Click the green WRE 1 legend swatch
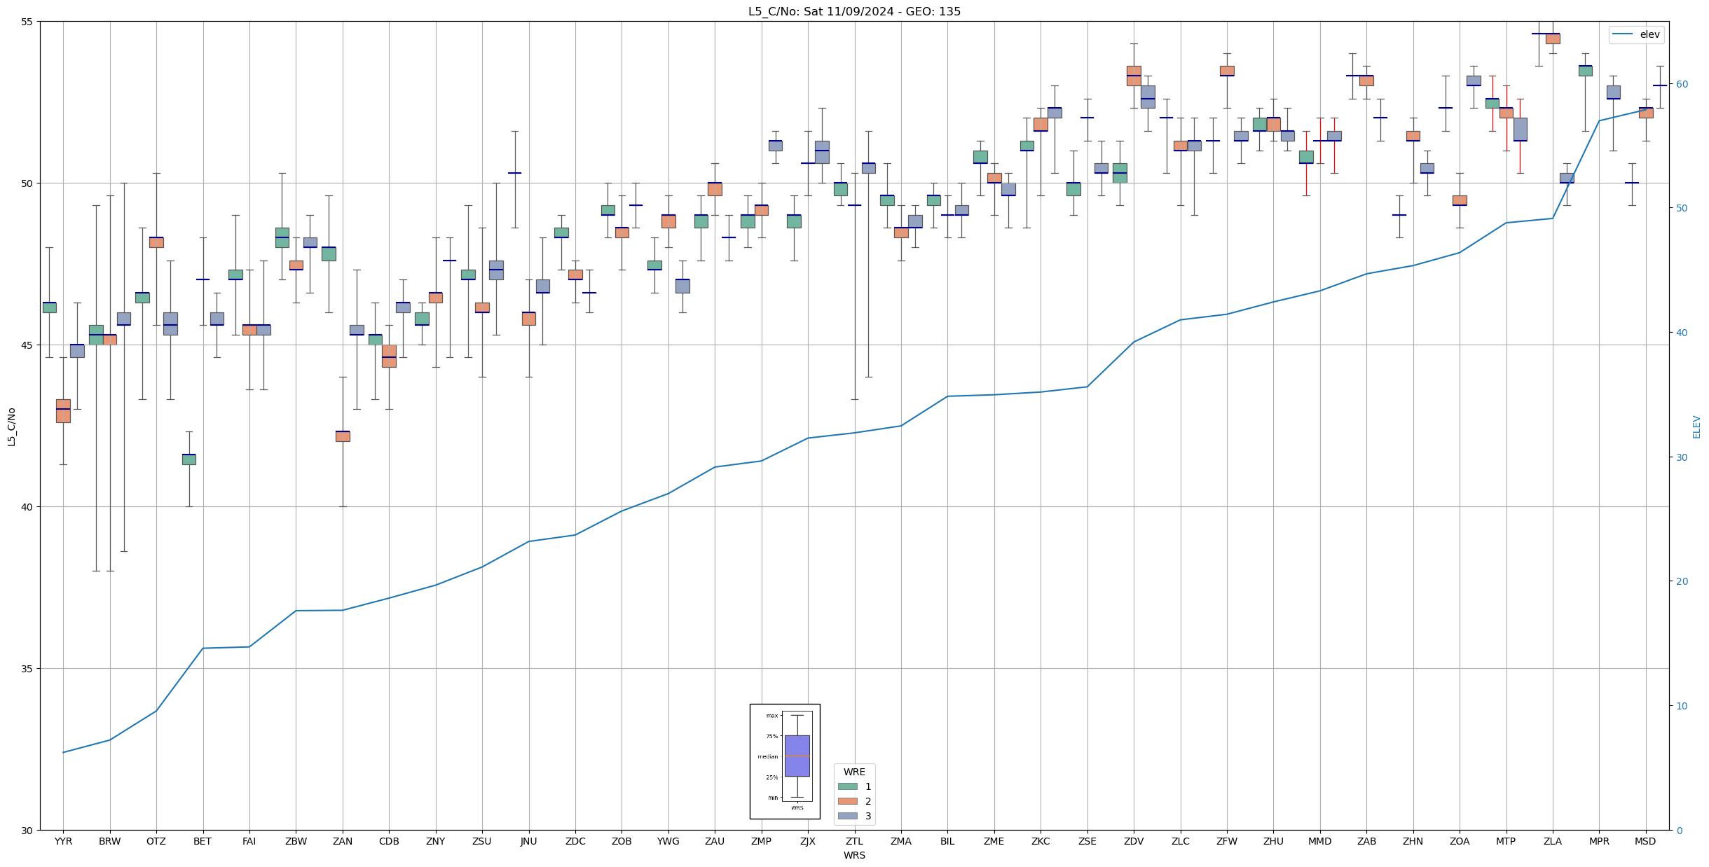The image size is (1709, 867). pos(847,786)
